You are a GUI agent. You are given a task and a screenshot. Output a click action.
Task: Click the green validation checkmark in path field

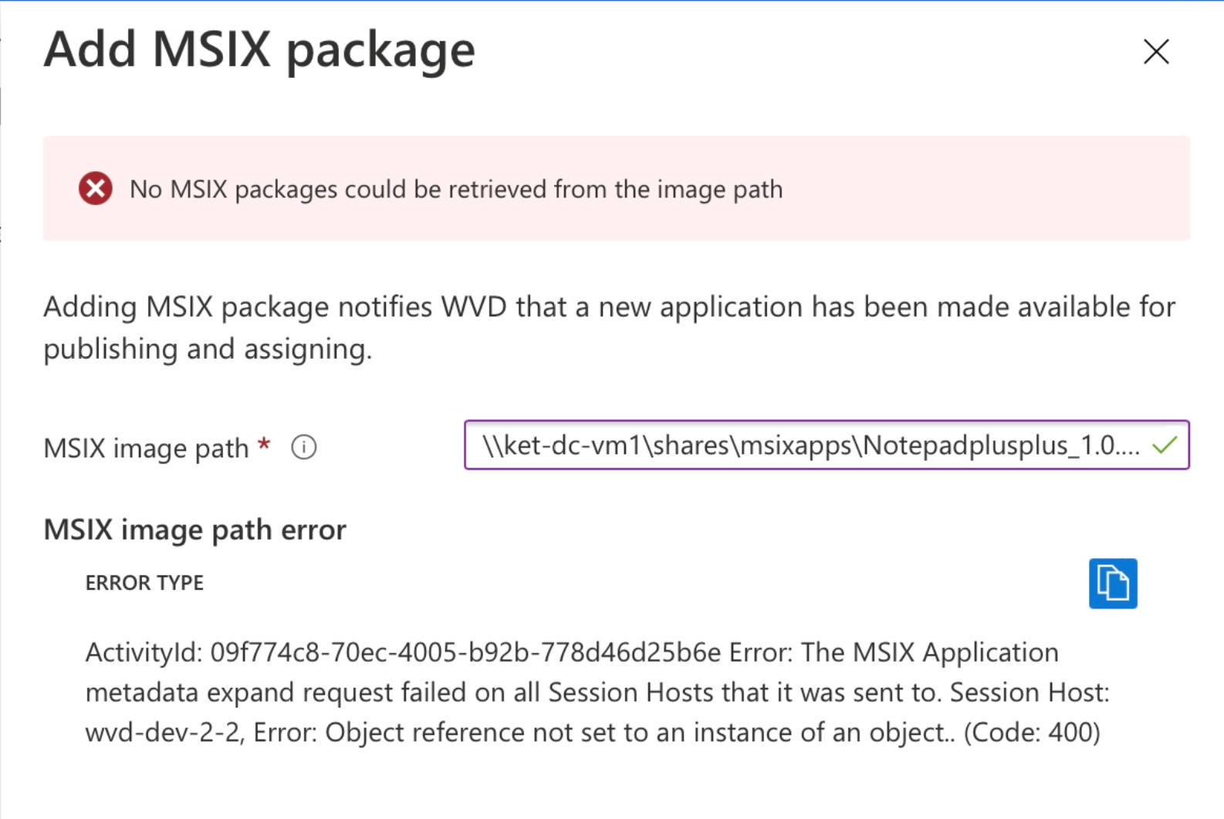tap(1165, 445)
